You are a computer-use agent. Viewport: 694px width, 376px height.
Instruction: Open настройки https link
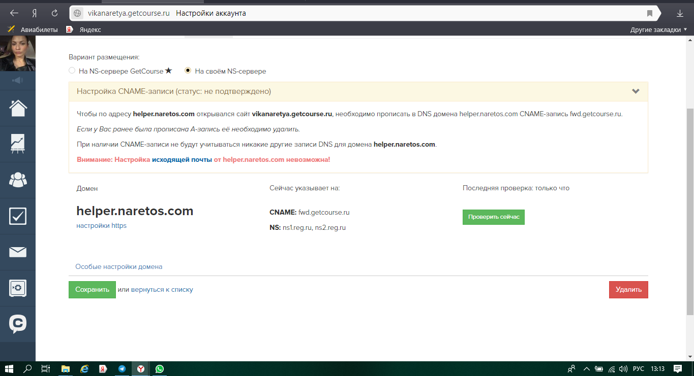(x=101, y=225)
